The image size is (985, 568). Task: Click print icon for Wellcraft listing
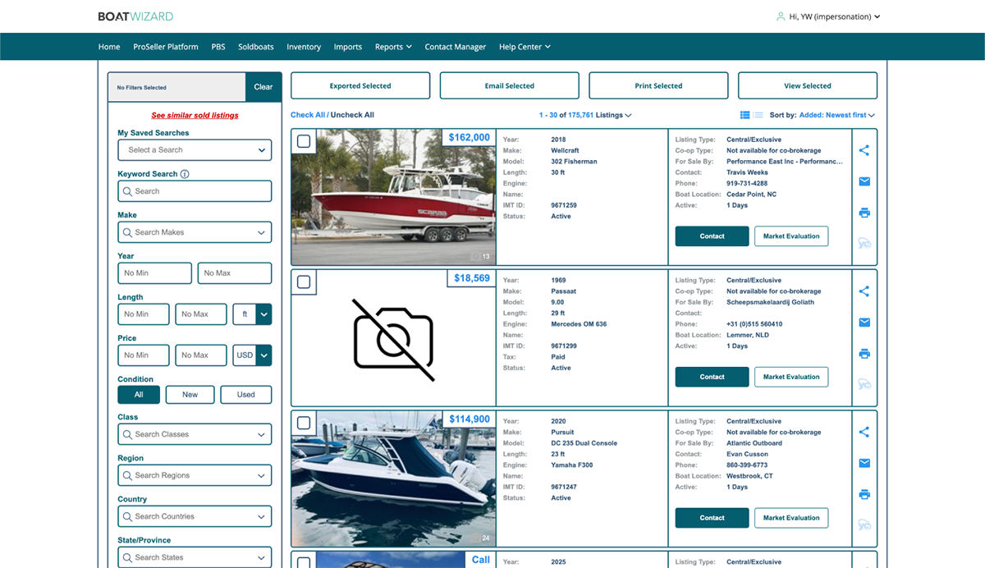864,213
